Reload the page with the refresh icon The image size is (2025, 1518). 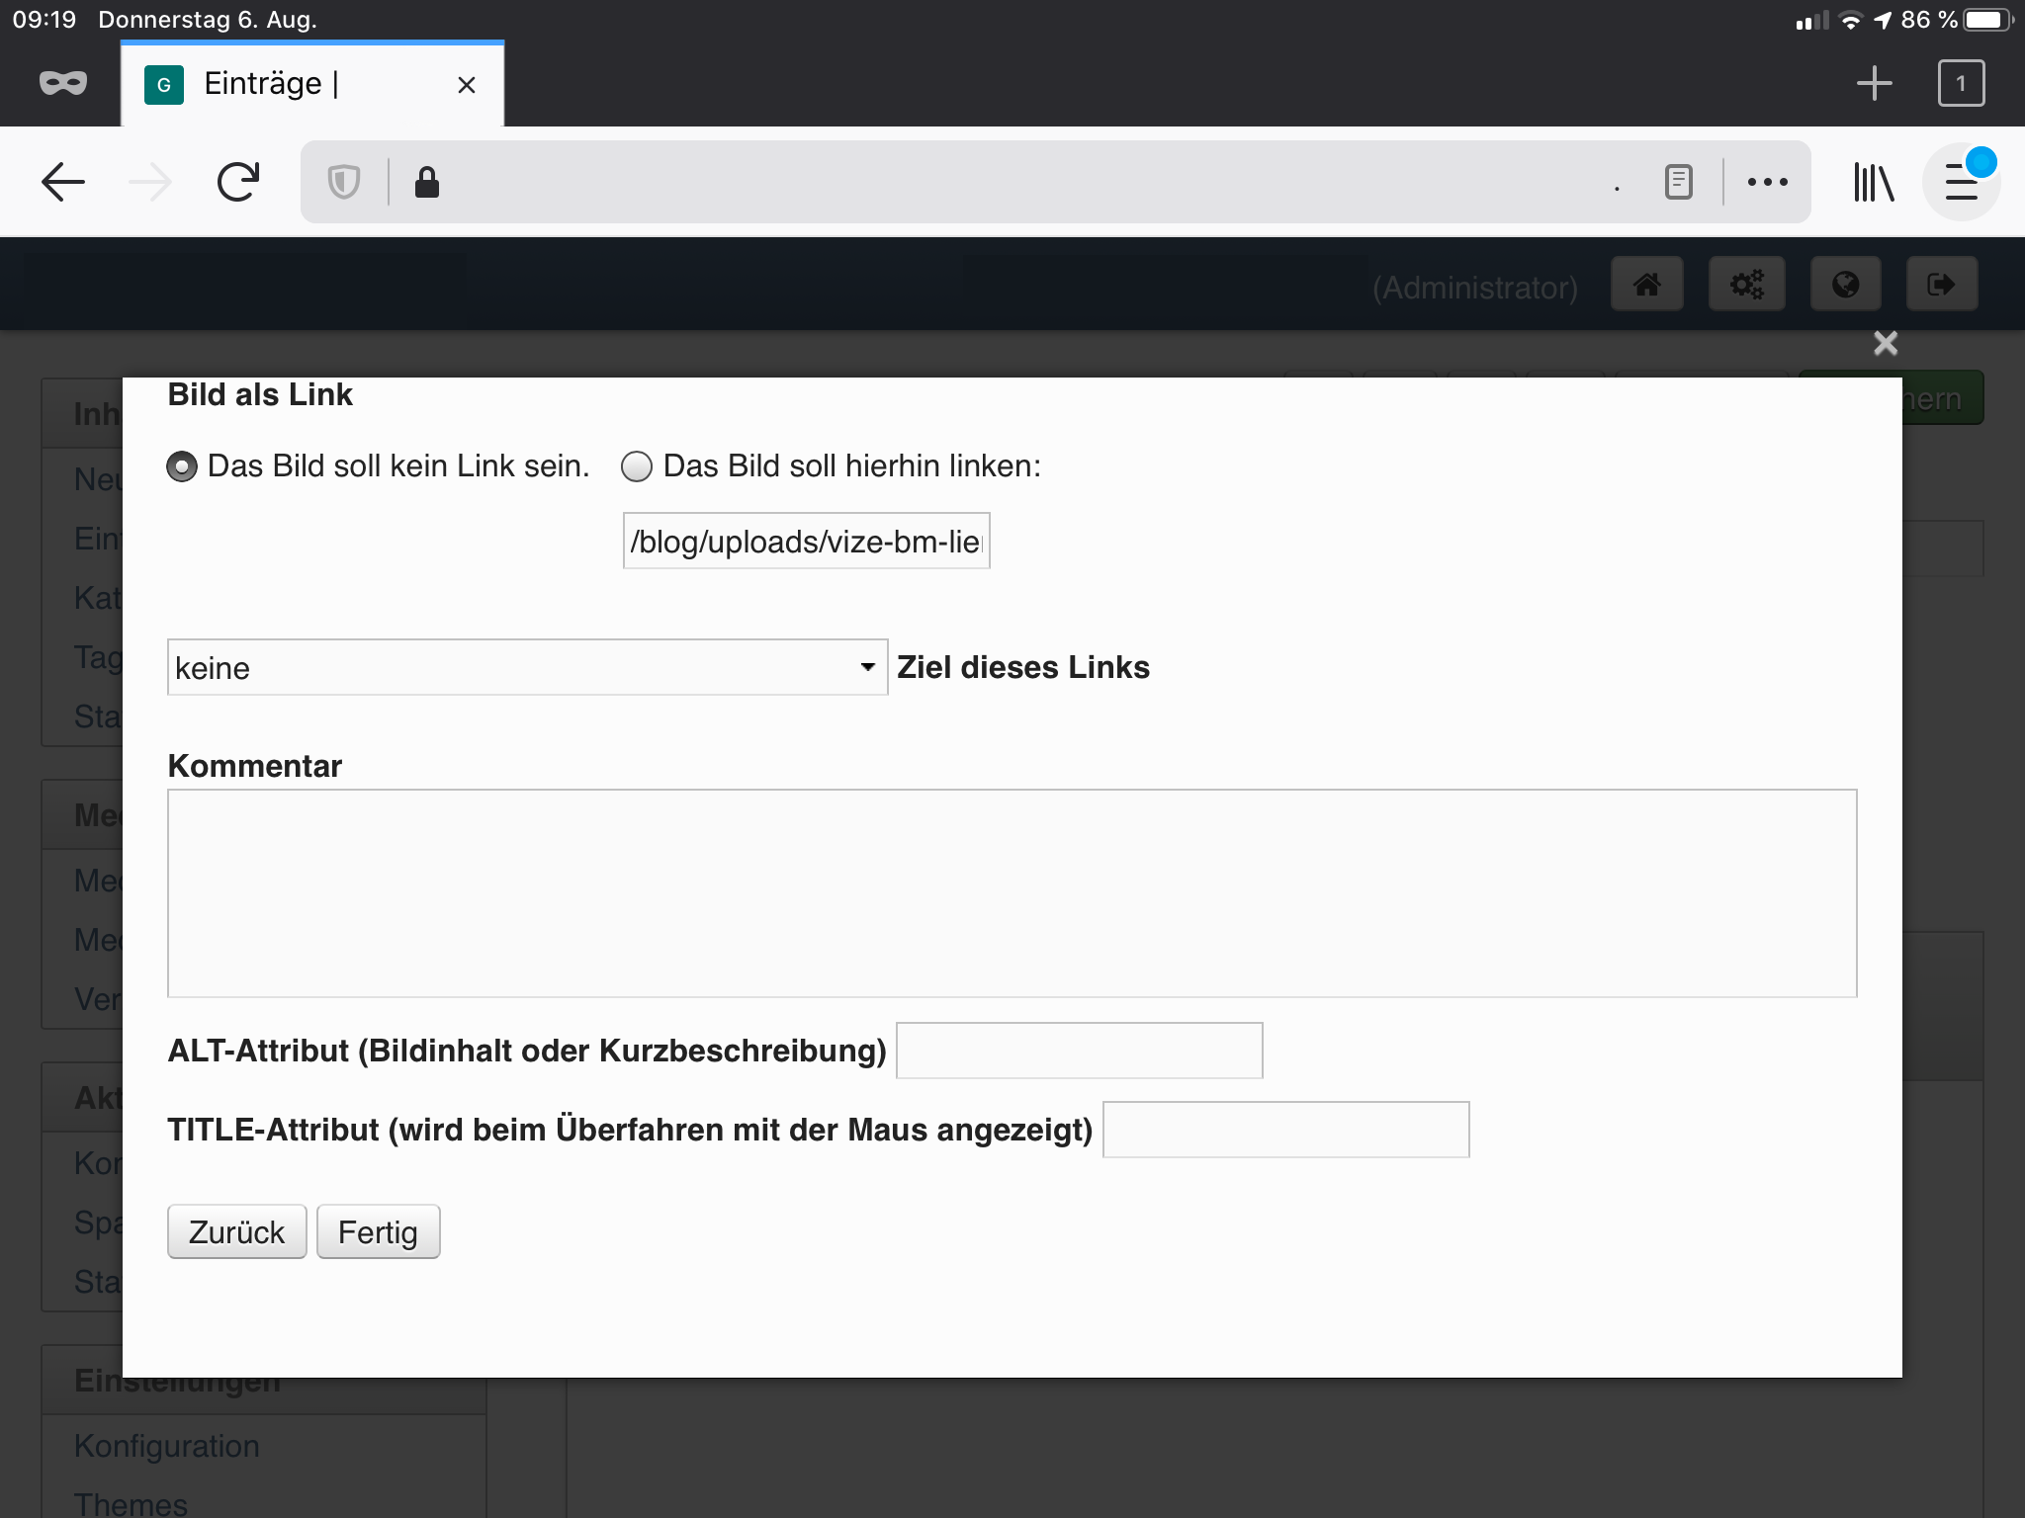[x=237, y=182]
